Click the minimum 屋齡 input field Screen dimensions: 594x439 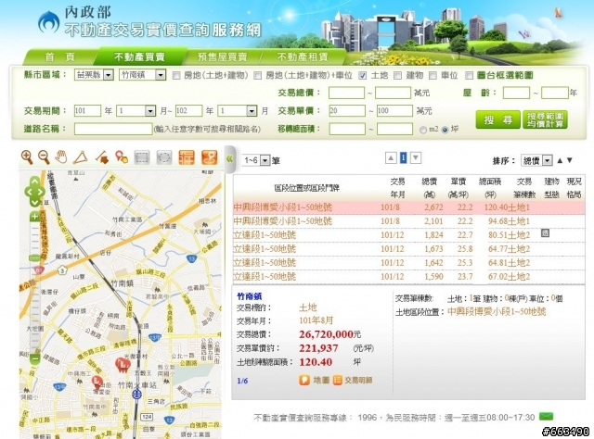click(516, 93)
